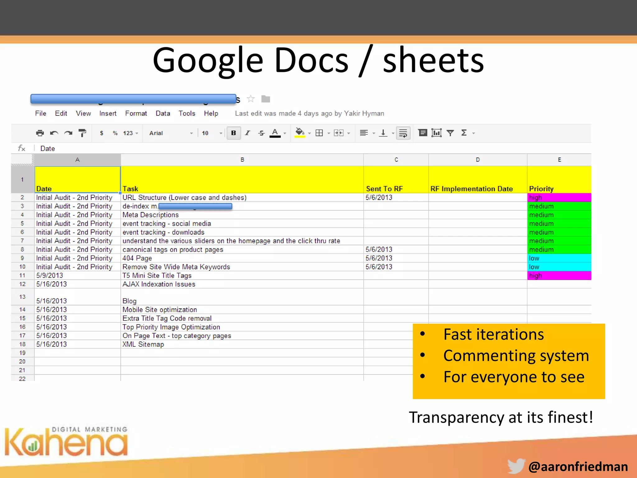Open the text color picker
The width and height of the screenshot is (637, 478).
click(275, 133)
